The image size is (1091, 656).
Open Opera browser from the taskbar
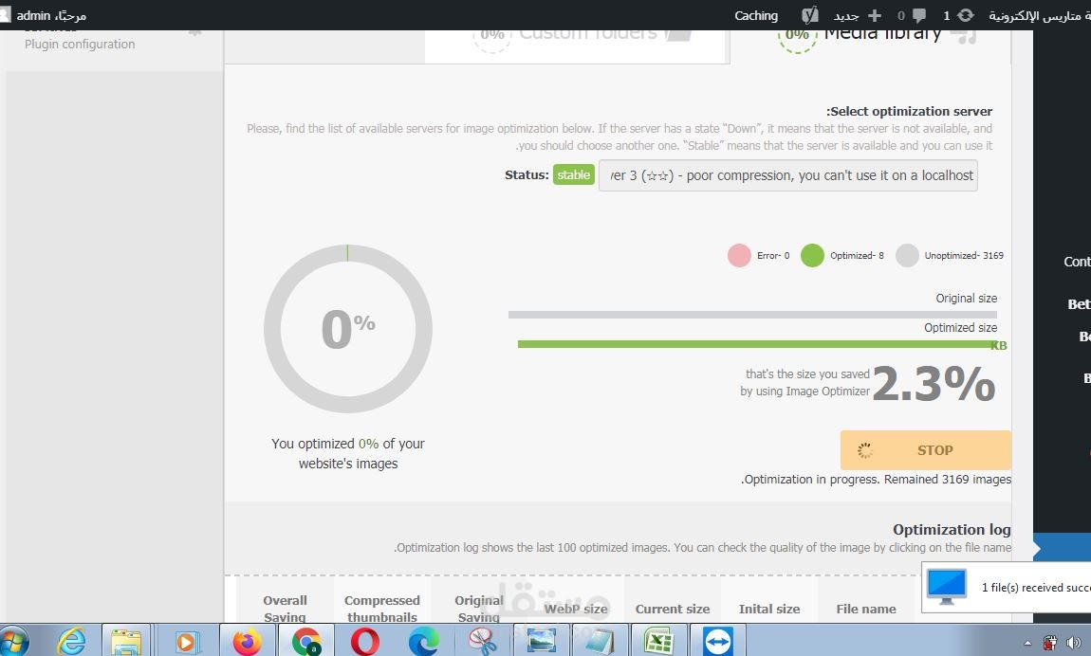click(364, 641)
